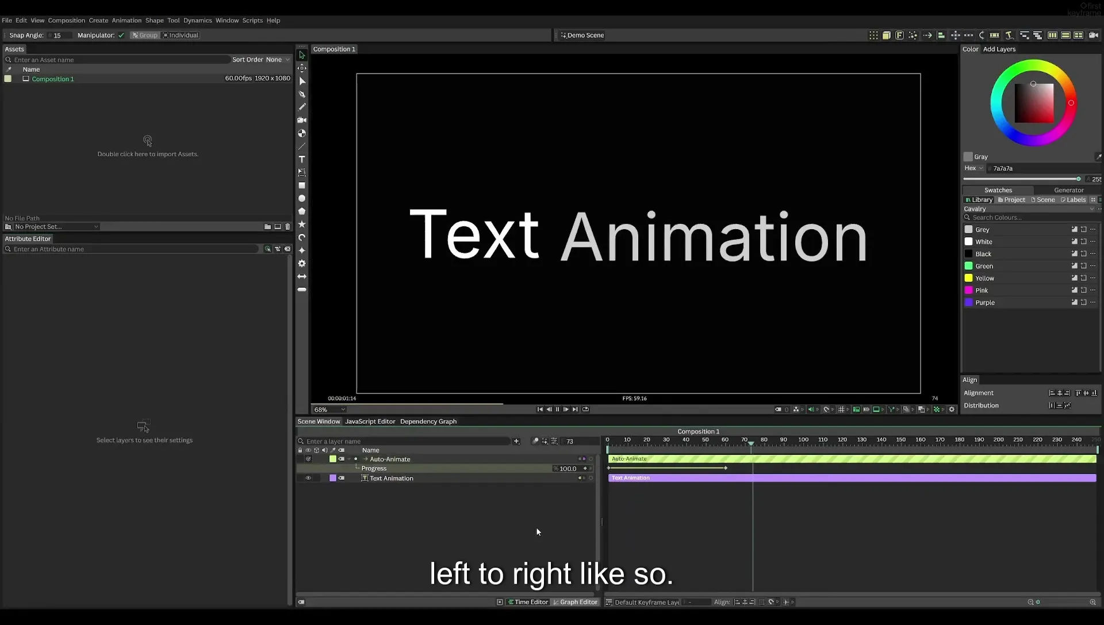Select the Rectangle shape tool
The image size is (1104, 625).
tap(302, 186)
